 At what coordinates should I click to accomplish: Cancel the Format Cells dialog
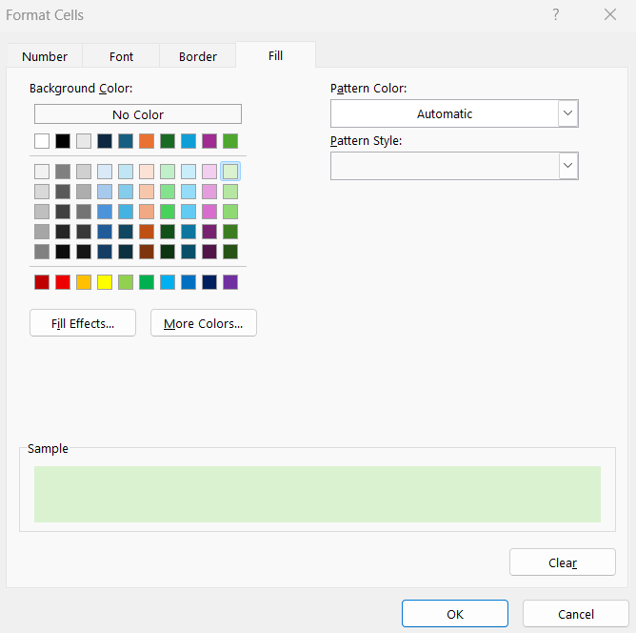[x=576, y=614]
